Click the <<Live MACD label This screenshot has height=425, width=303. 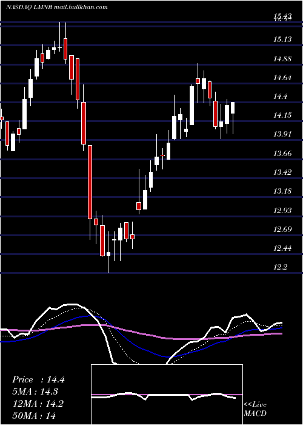tap(255, 409)
